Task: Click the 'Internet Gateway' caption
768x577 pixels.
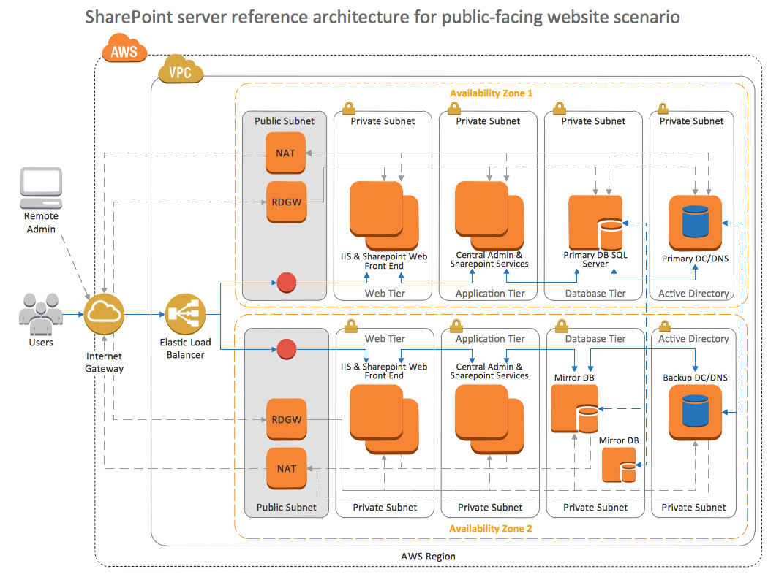Action: coord(104,362)
